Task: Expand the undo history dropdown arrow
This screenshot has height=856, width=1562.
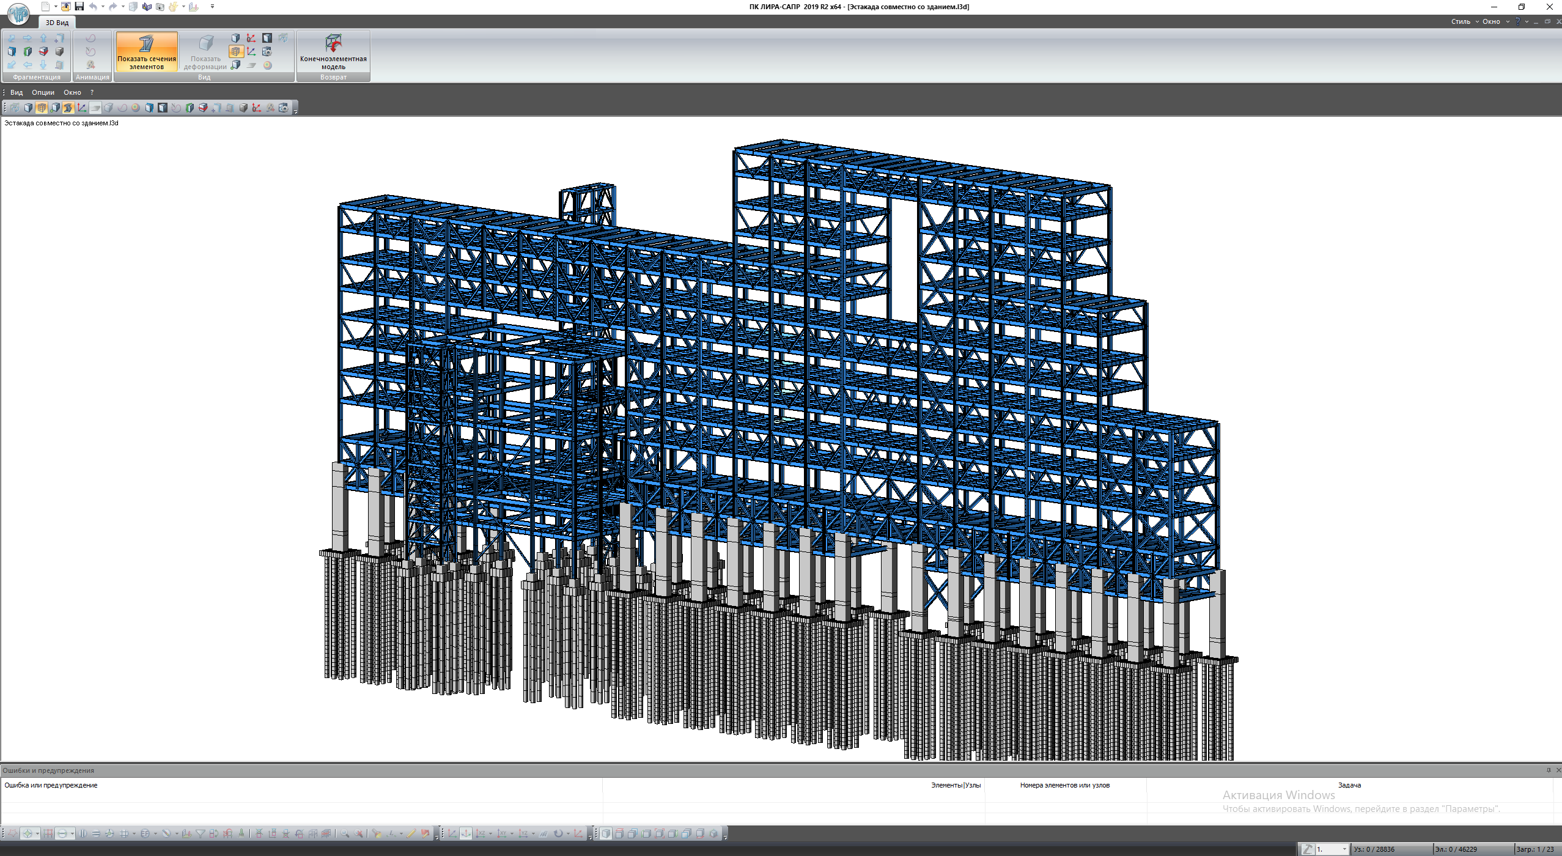Action: [x=103, y=7]
